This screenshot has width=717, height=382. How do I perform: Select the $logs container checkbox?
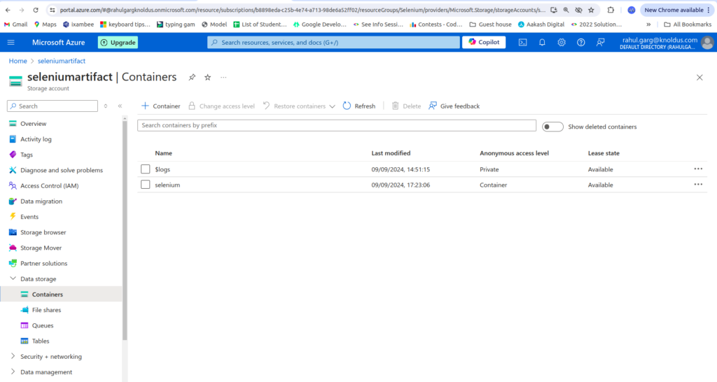(146, 169)
